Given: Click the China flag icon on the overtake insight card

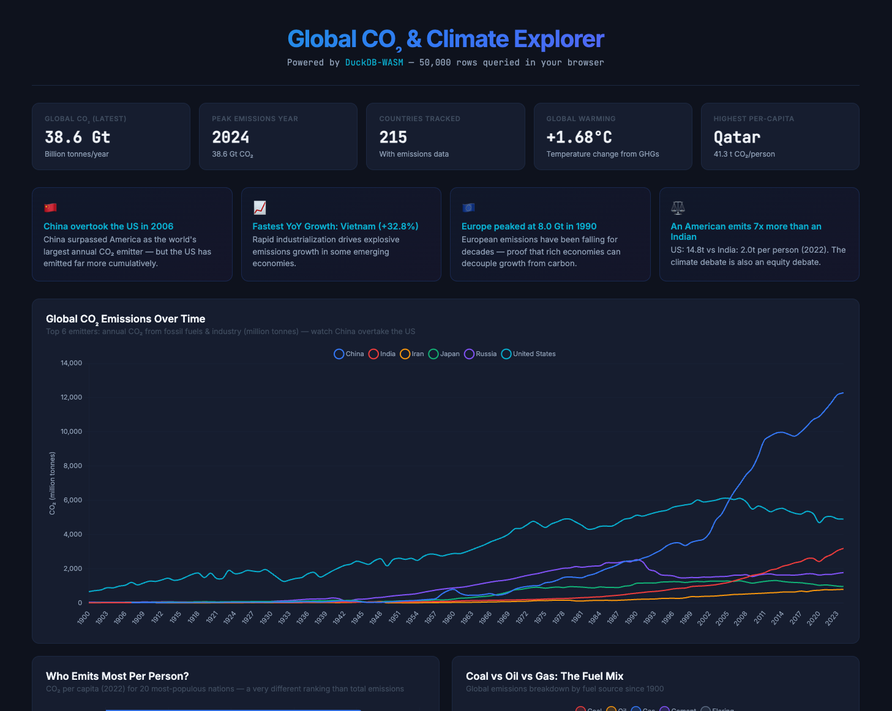Looking at the screenshot, I should [50, 207].
